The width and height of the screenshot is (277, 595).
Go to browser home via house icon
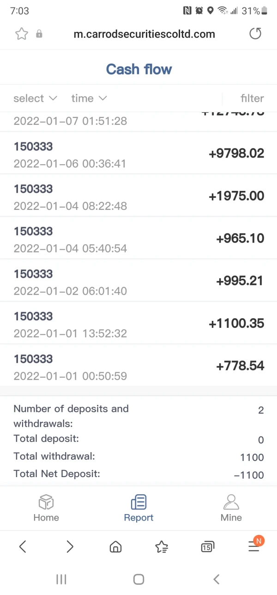[x=115, y=547]
